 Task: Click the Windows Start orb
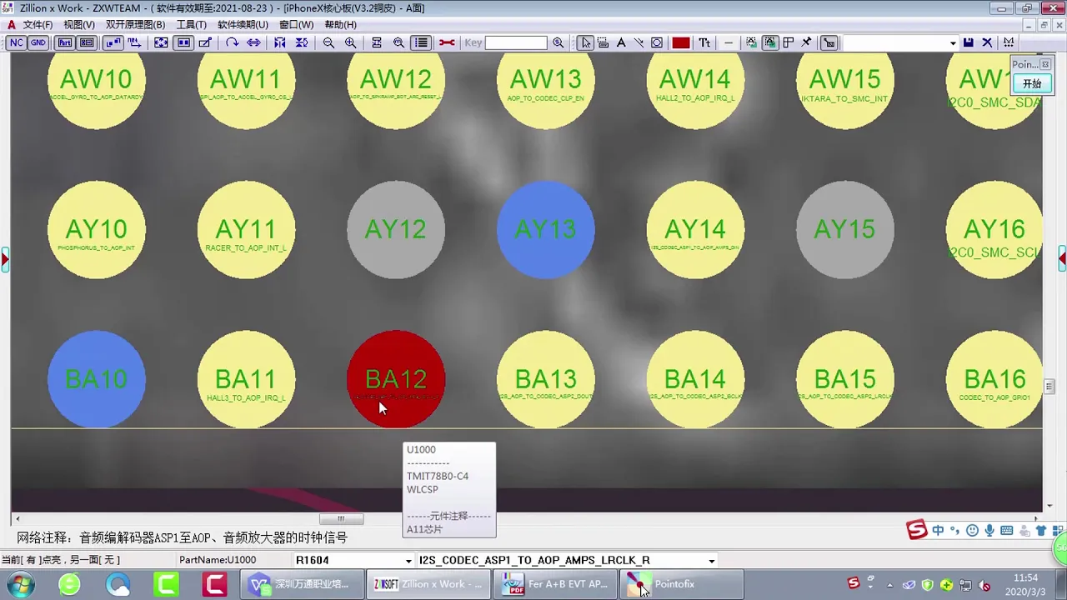pyautogui.click(x=20, y=584)
